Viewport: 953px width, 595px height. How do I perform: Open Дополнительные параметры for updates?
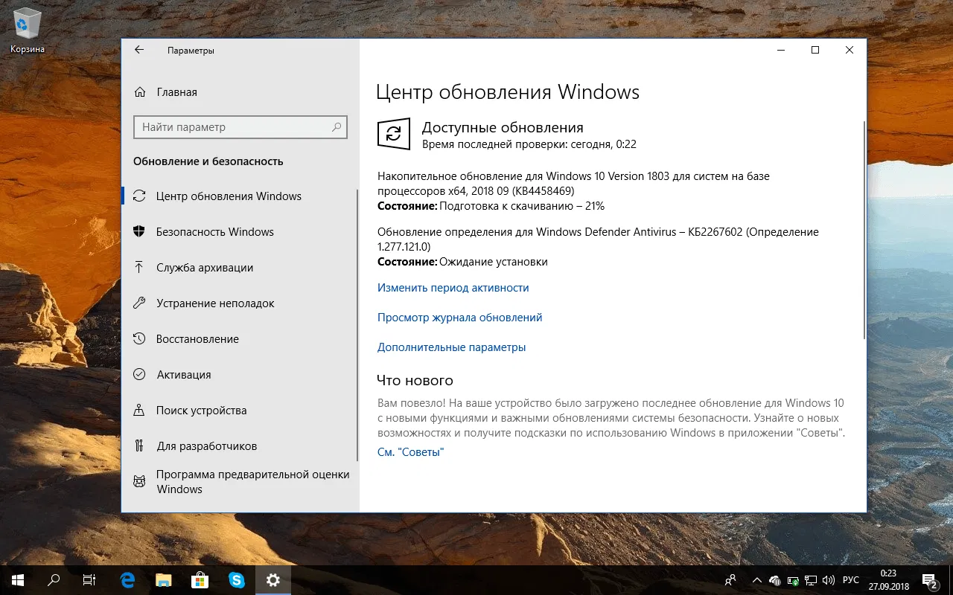tap(450, 347)
